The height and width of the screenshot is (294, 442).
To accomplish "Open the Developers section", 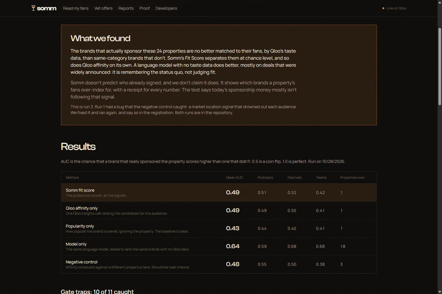I will [x=166, y=8].
